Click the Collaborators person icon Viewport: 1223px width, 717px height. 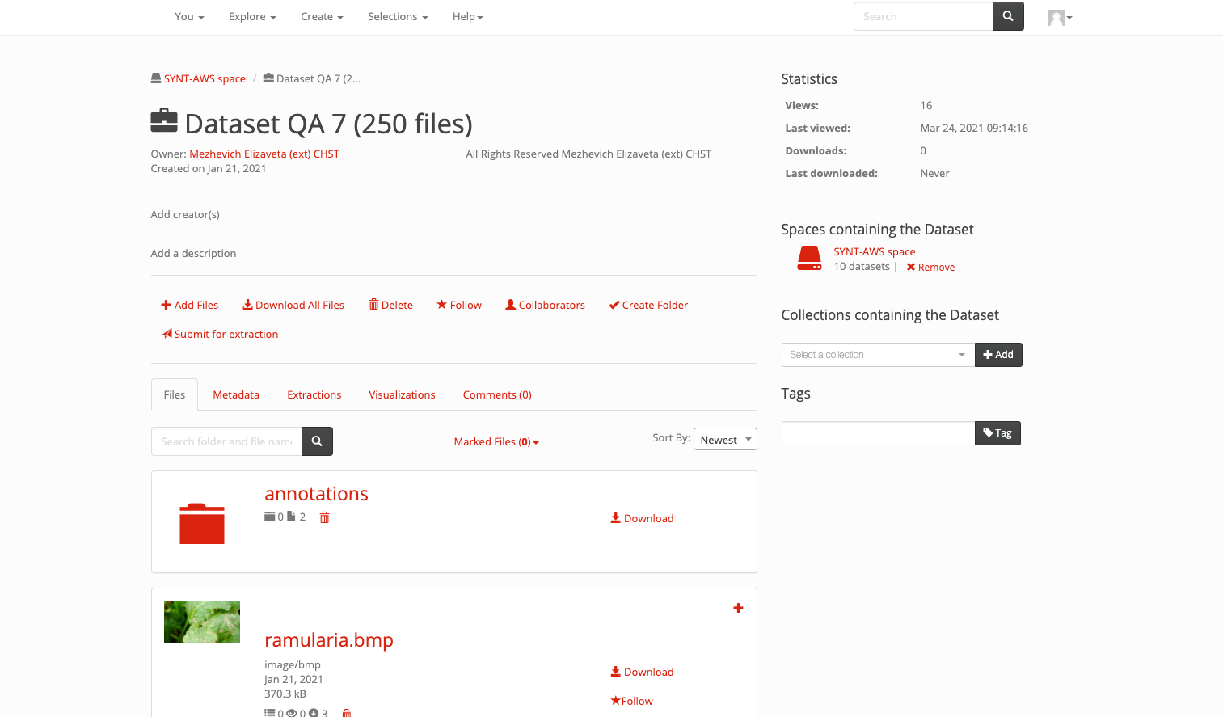(510, 305)
